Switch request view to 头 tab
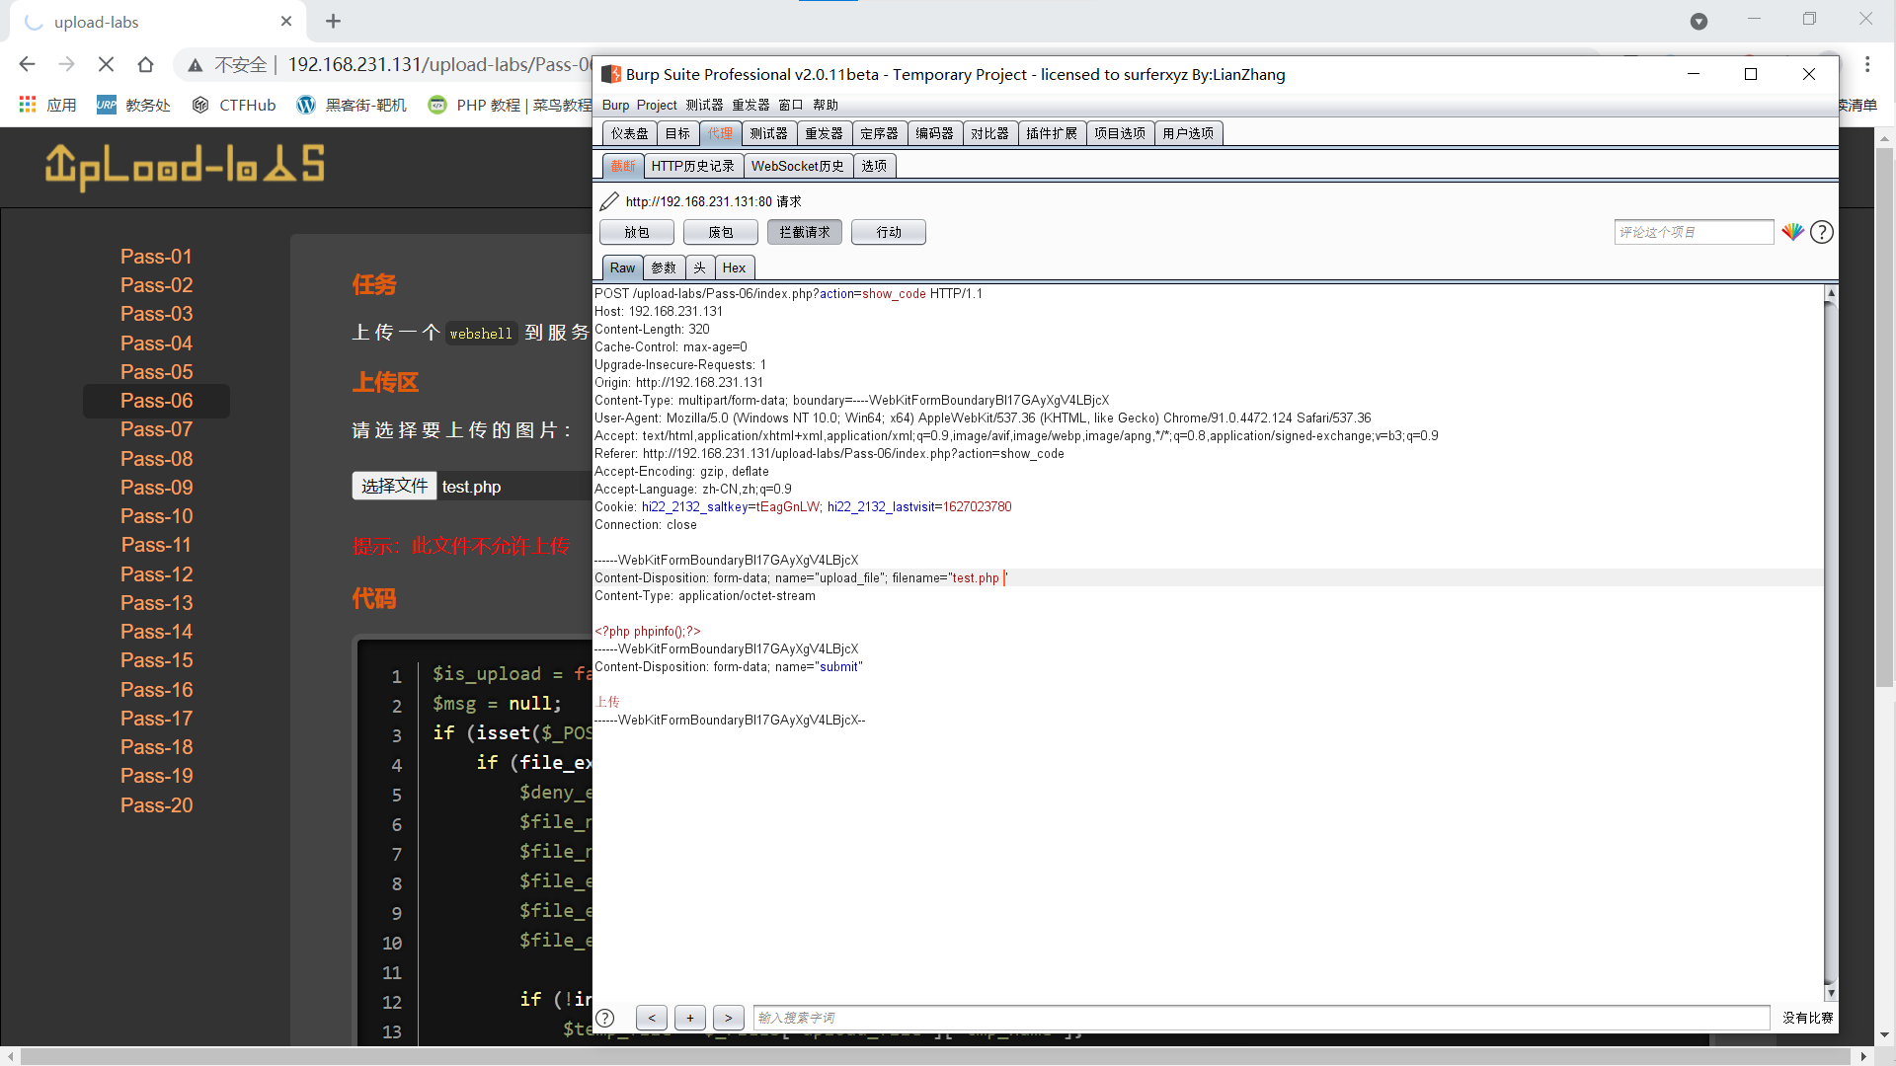Viewport: 1896px width, 1066px height. (x=699, y=267)
